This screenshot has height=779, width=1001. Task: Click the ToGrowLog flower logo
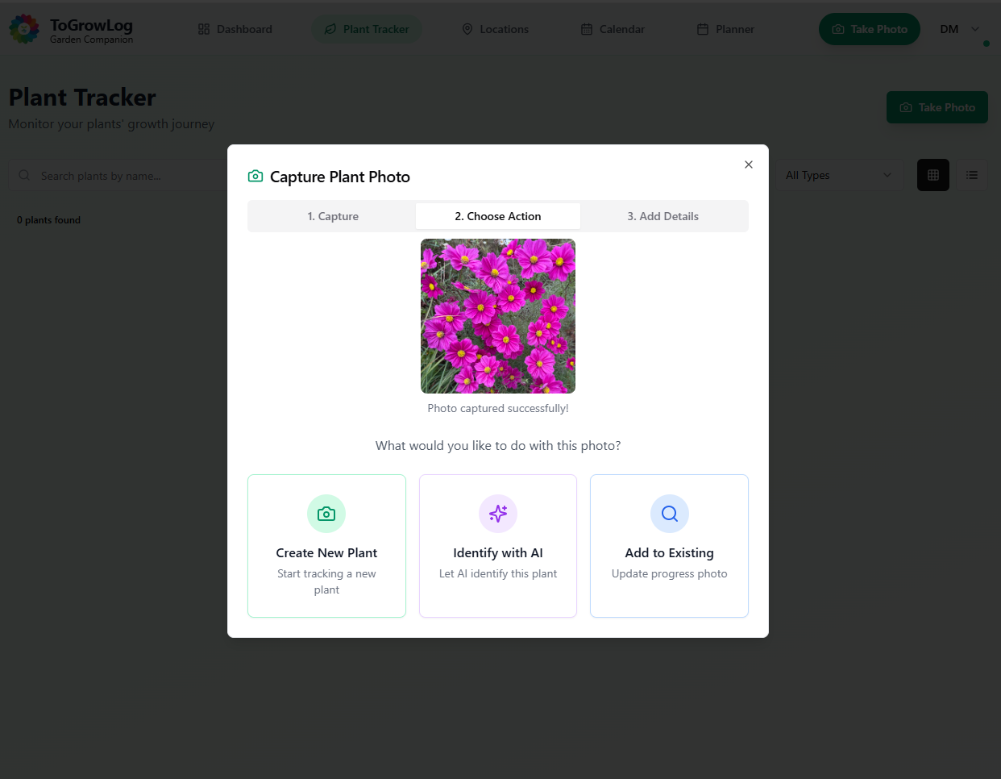(24, 29)
